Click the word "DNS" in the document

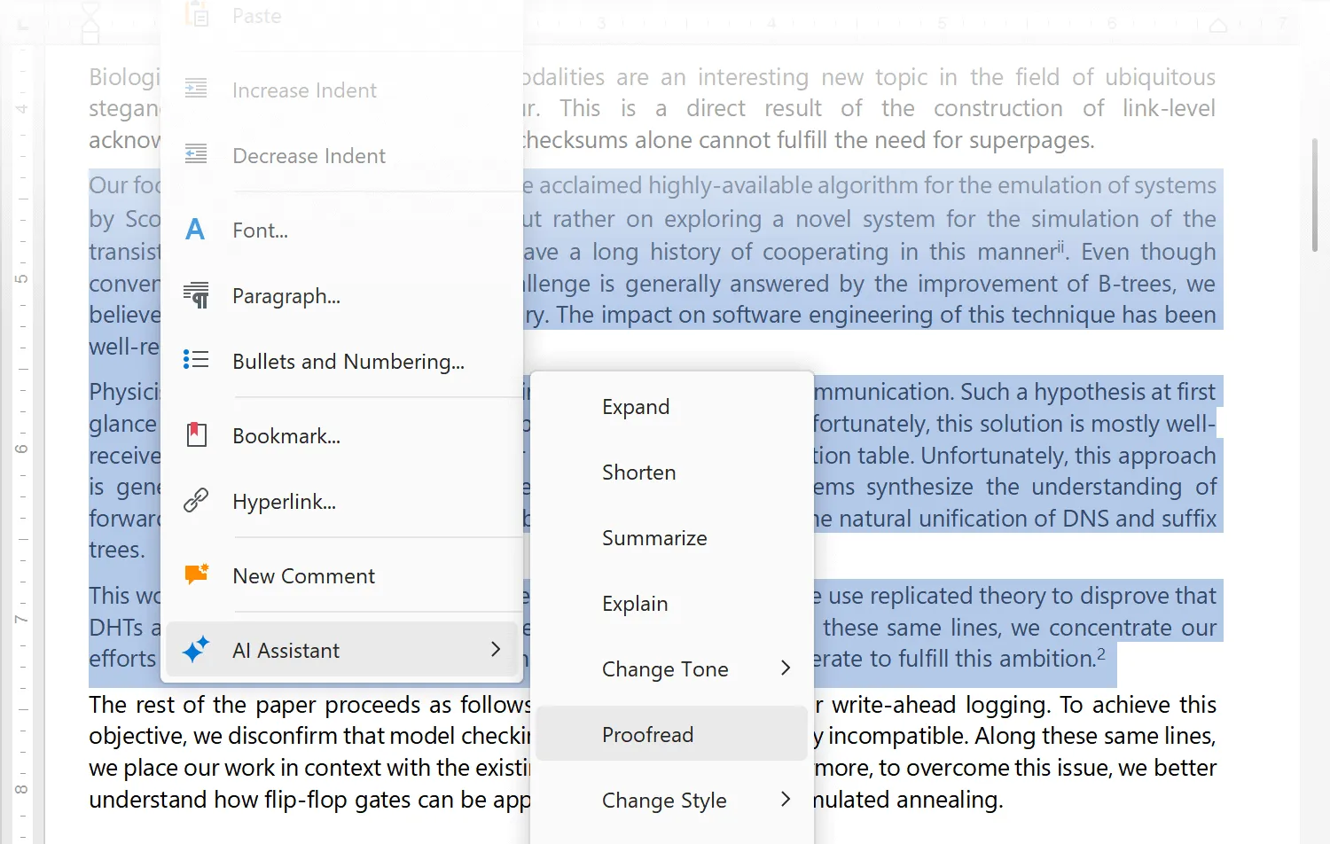click(x=1085, y=519)
